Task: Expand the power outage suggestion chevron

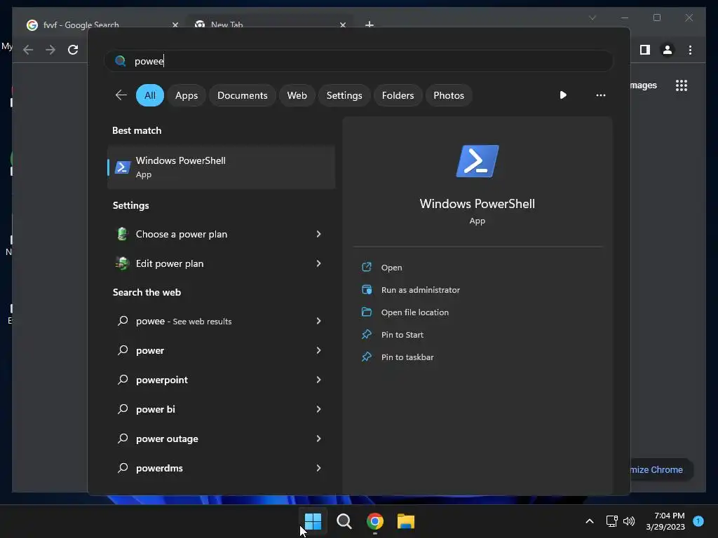Action: [x=319, y=439]
